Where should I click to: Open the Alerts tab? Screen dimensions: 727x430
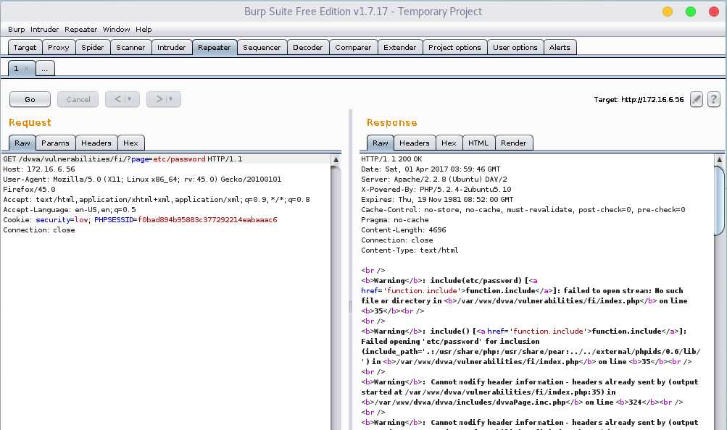(x=560, y=47)
